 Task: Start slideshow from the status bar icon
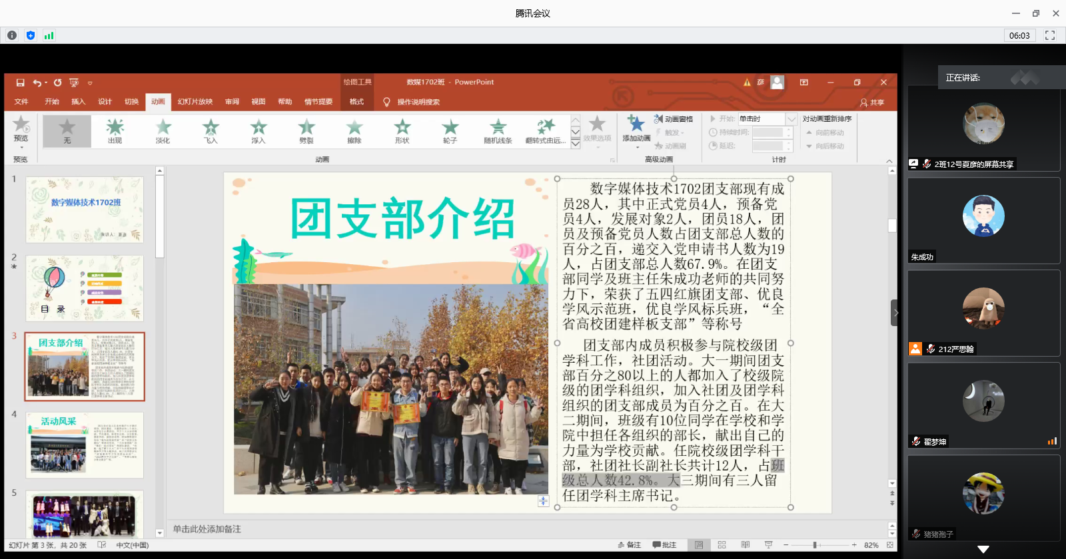[x=768, y=545]
